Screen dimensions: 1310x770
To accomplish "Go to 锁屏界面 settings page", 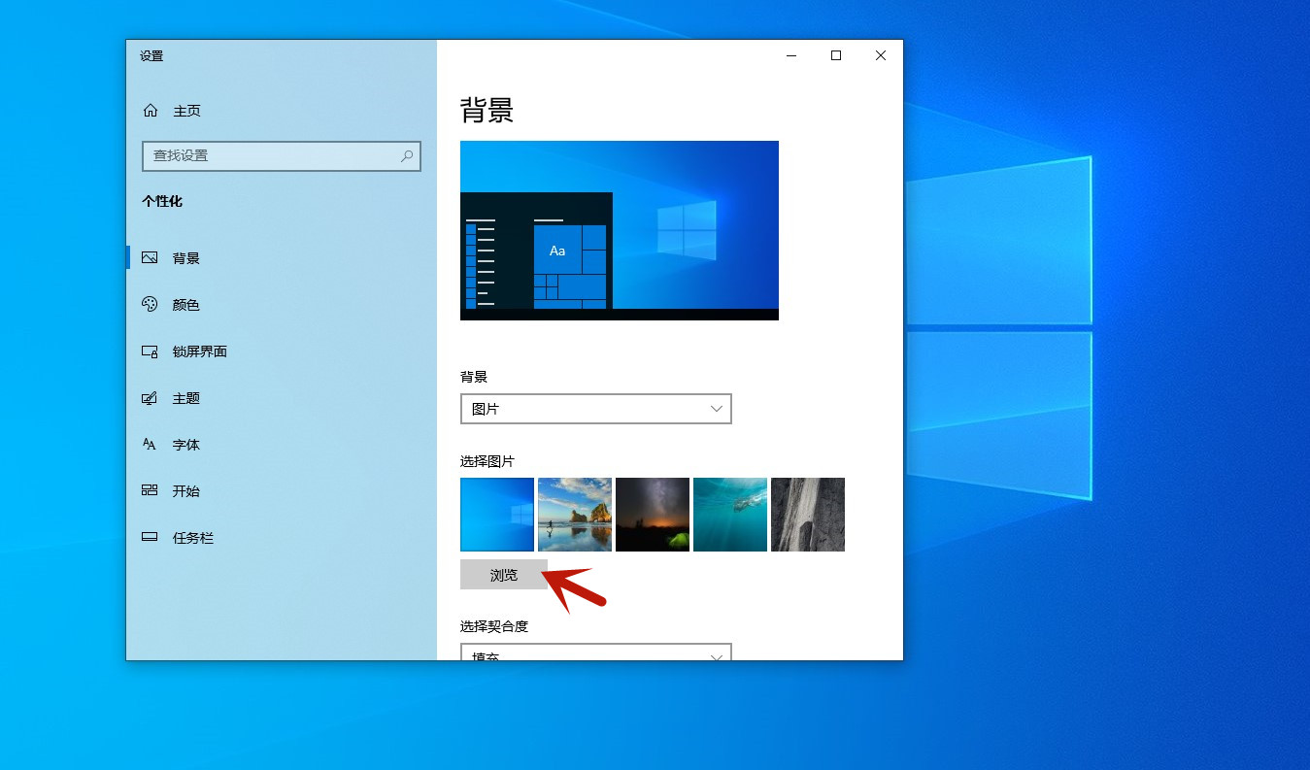I will point(199,352).
